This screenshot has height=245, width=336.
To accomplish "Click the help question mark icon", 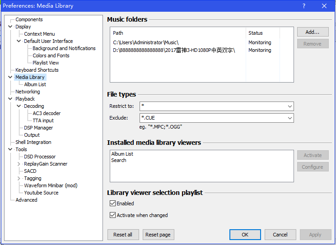I will click(x=303, y=6).
